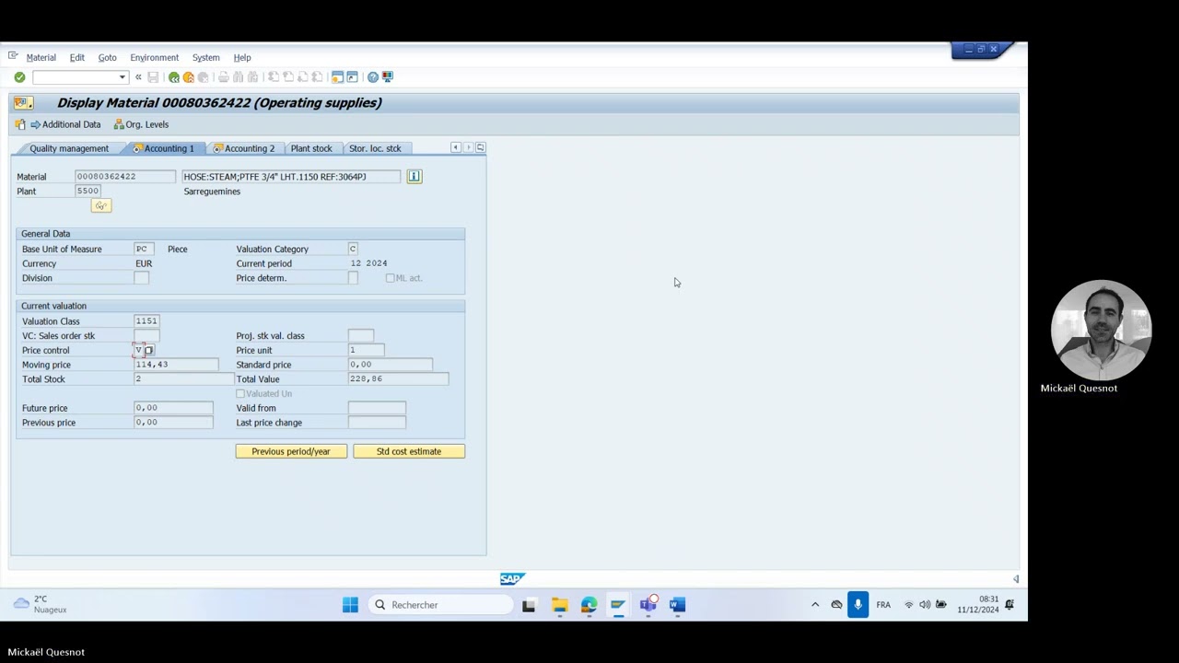Open the Windows Start menu
The height and width of the screenshot is (663, 1179).
(x=350, y=605)
